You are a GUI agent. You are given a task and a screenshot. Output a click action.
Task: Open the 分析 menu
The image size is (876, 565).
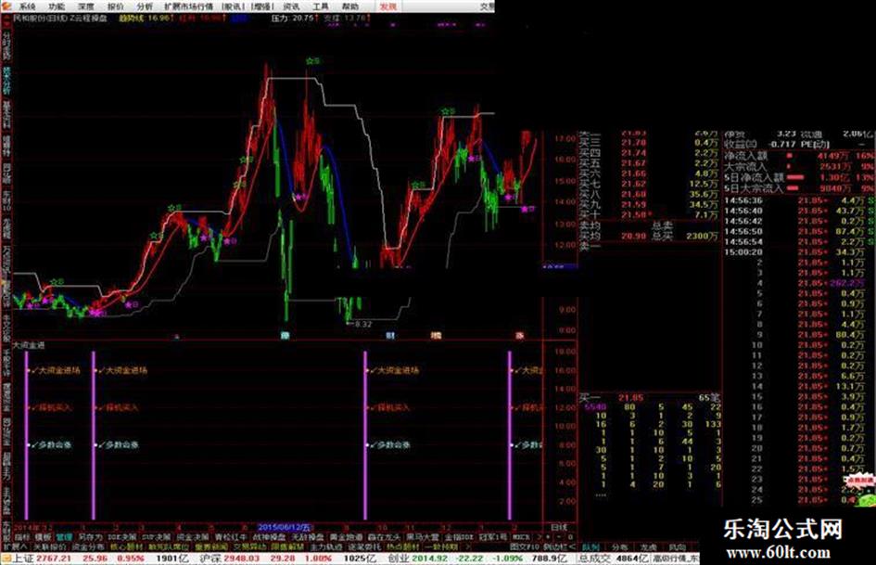(x=144, y=6)
